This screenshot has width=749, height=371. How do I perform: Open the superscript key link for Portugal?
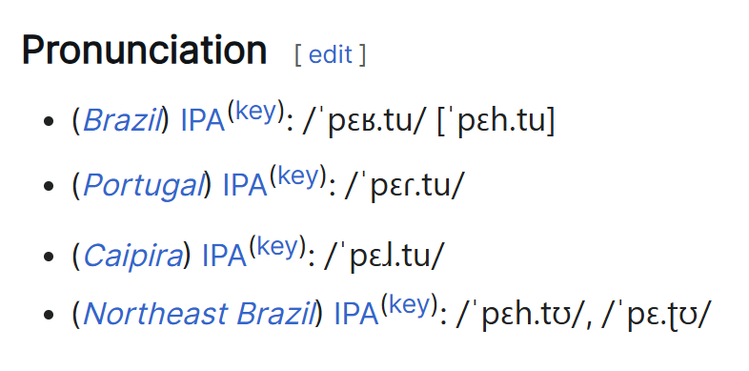click(x=297, y=177)
